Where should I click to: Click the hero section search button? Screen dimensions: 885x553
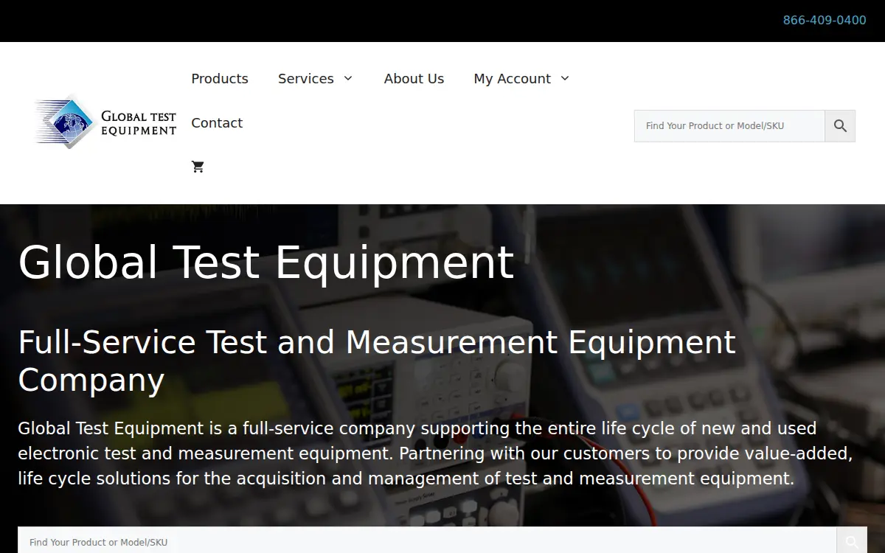[852, 542]
